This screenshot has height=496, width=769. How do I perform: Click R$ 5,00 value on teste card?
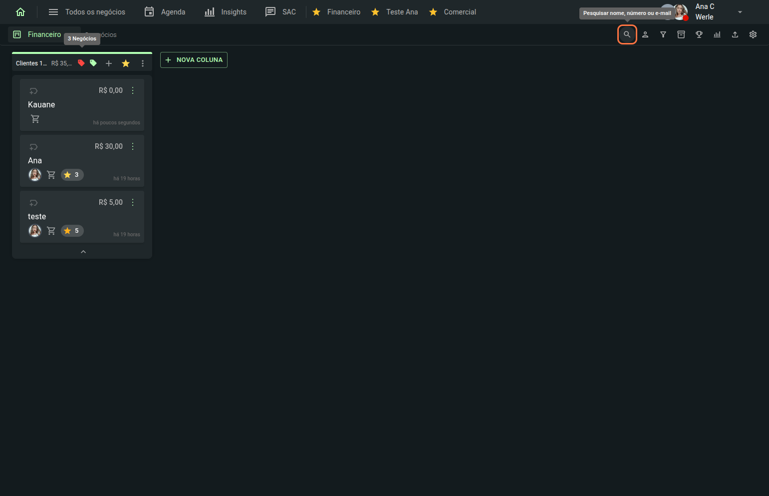tap(111, 202)
